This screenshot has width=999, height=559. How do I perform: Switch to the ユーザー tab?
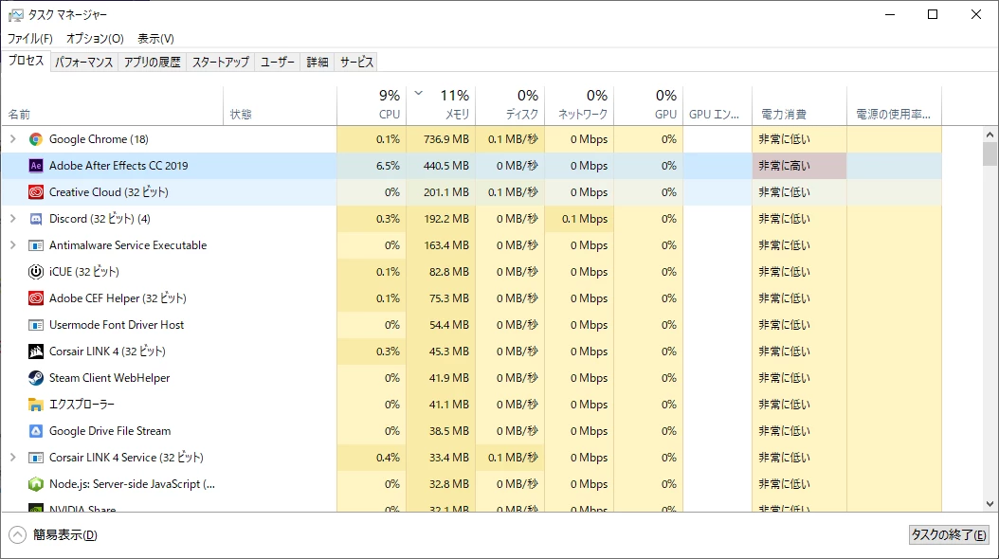(278, 62)
